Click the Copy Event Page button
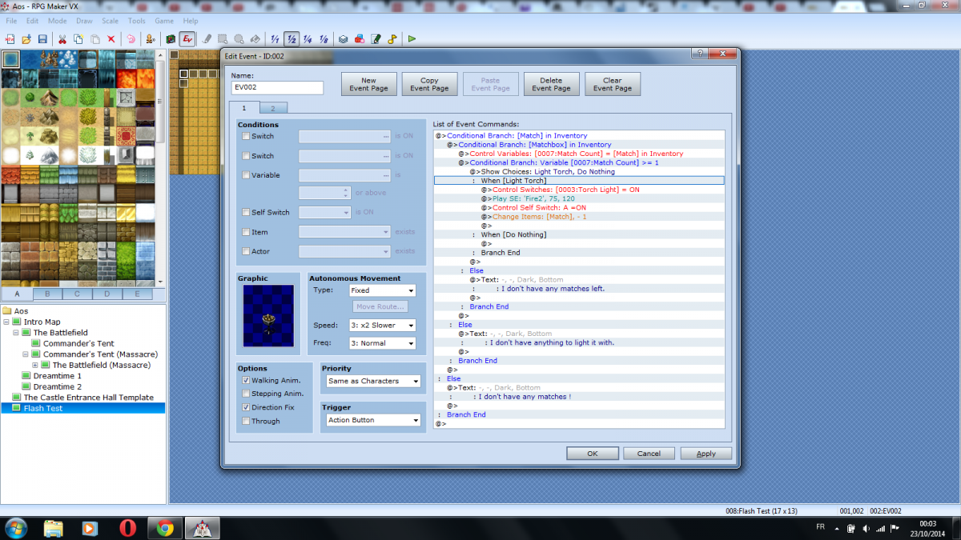Image resolution: width=961 pixels, height=540 pixels. 429,84
